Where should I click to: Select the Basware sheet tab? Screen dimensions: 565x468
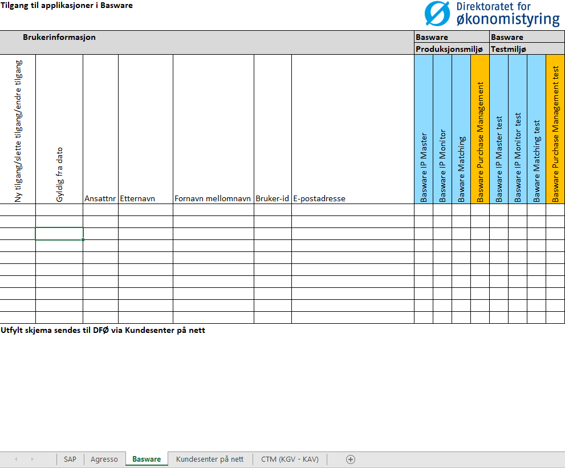[x=147, y=459]
